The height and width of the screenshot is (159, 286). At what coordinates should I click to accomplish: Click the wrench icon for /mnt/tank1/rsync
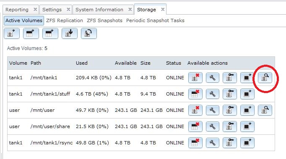point(213,143)
